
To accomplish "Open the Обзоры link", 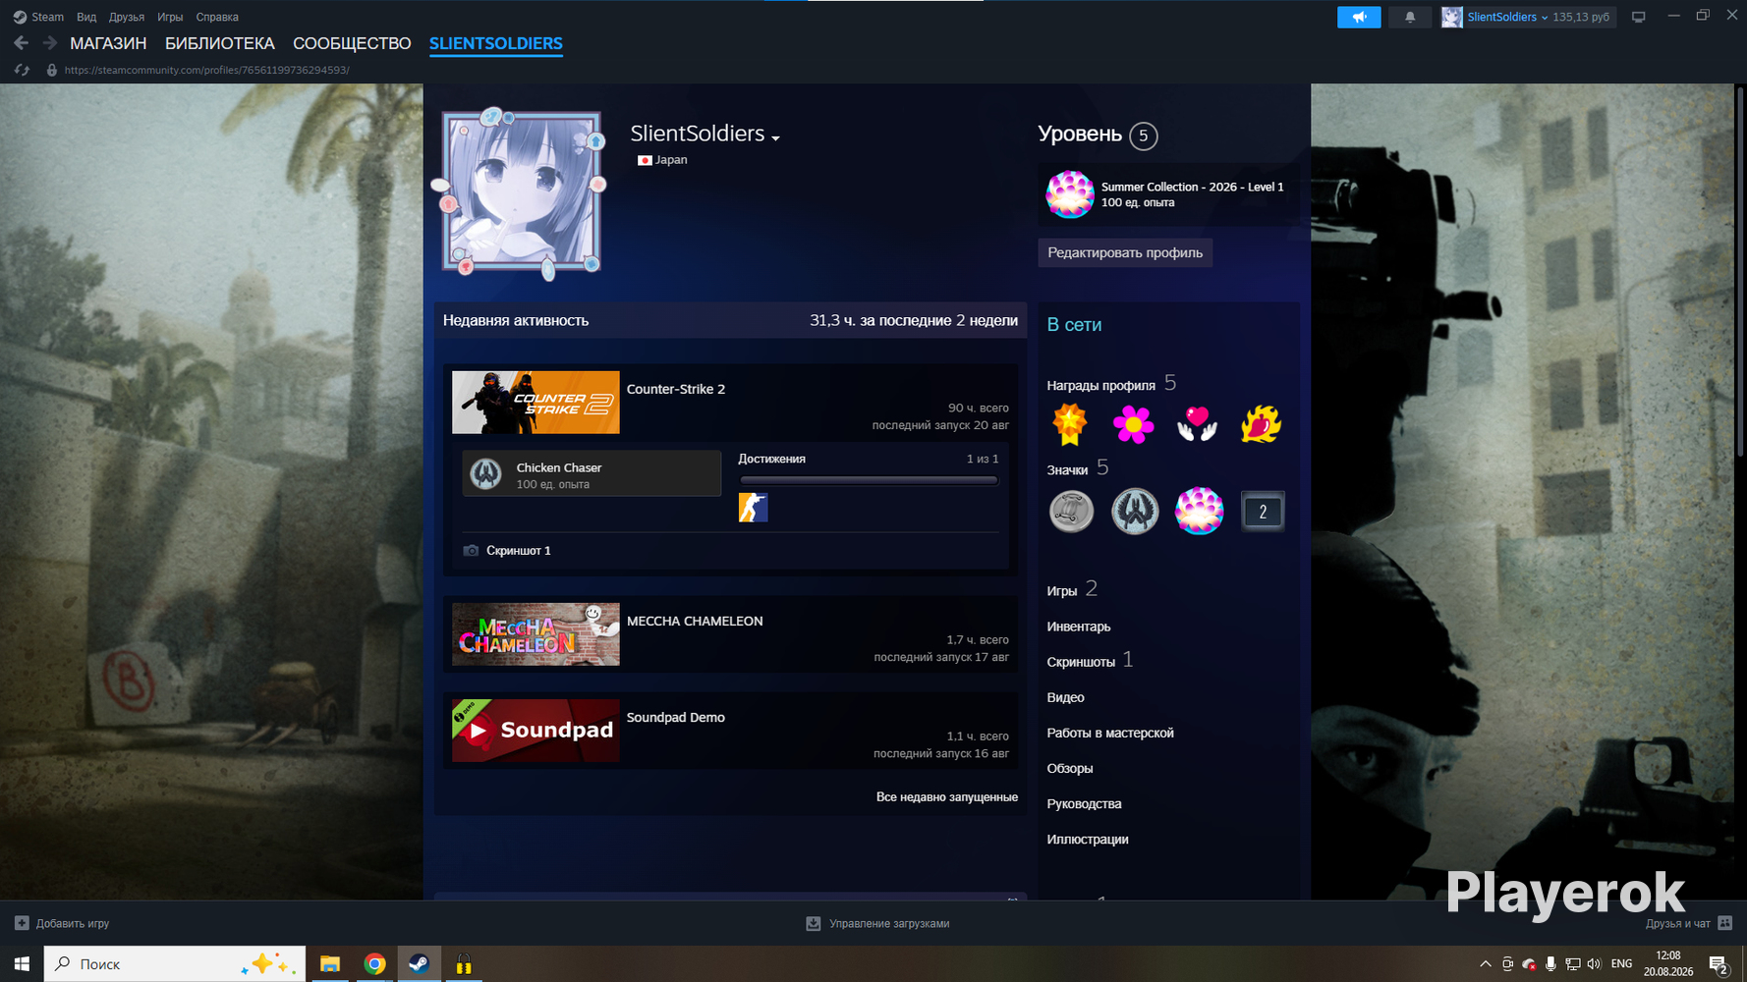I will [1070, 768].
